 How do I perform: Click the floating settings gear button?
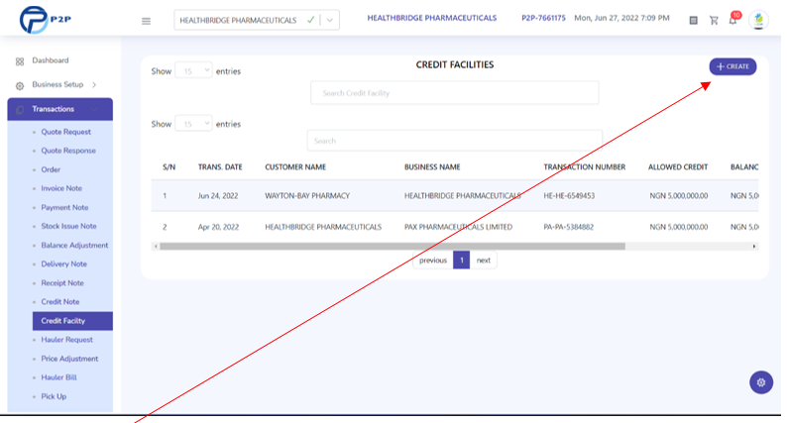tap(761, 382)
